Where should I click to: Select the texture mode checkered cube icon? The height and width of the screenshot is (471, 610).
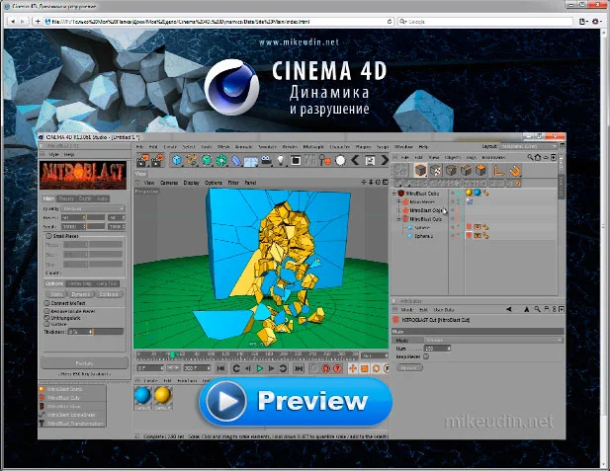click(x=436, y=170)
